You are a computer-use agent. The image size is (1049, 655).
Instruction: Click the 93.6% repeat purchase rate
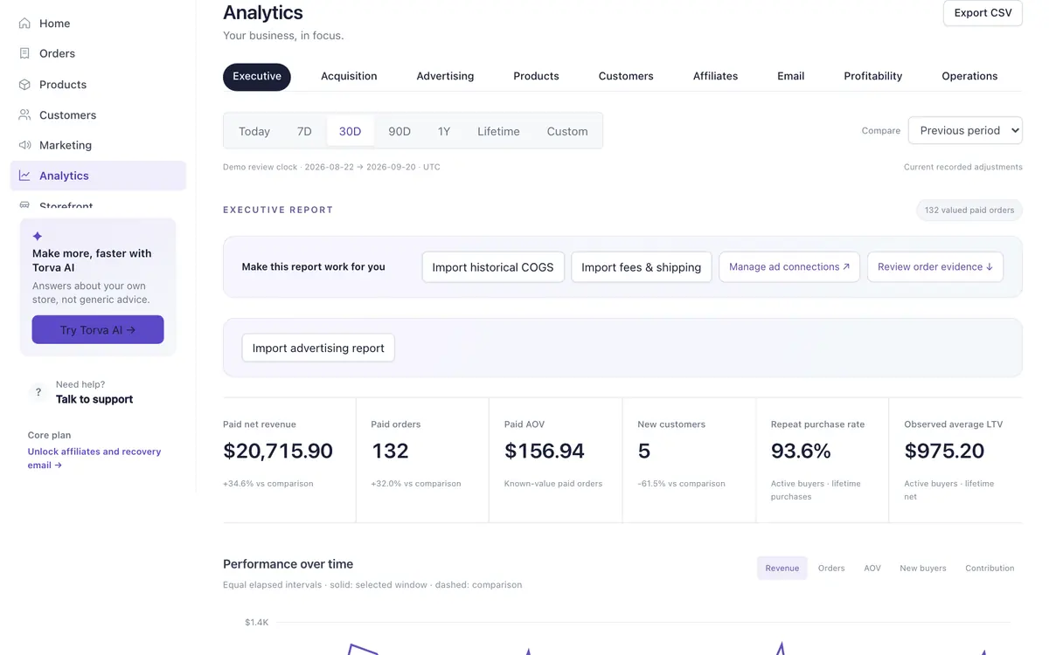pyautogui.click(x=801, y=451)
